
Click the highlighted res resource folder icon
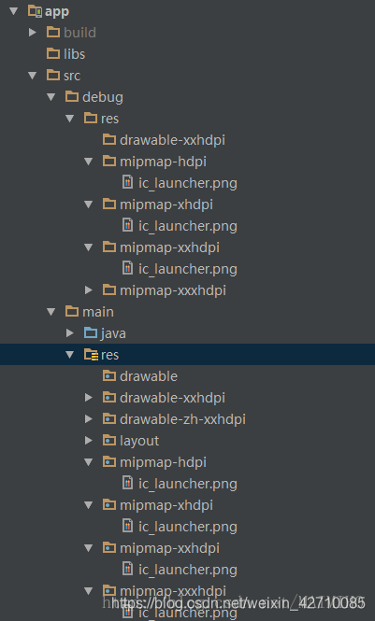(91, 355)
